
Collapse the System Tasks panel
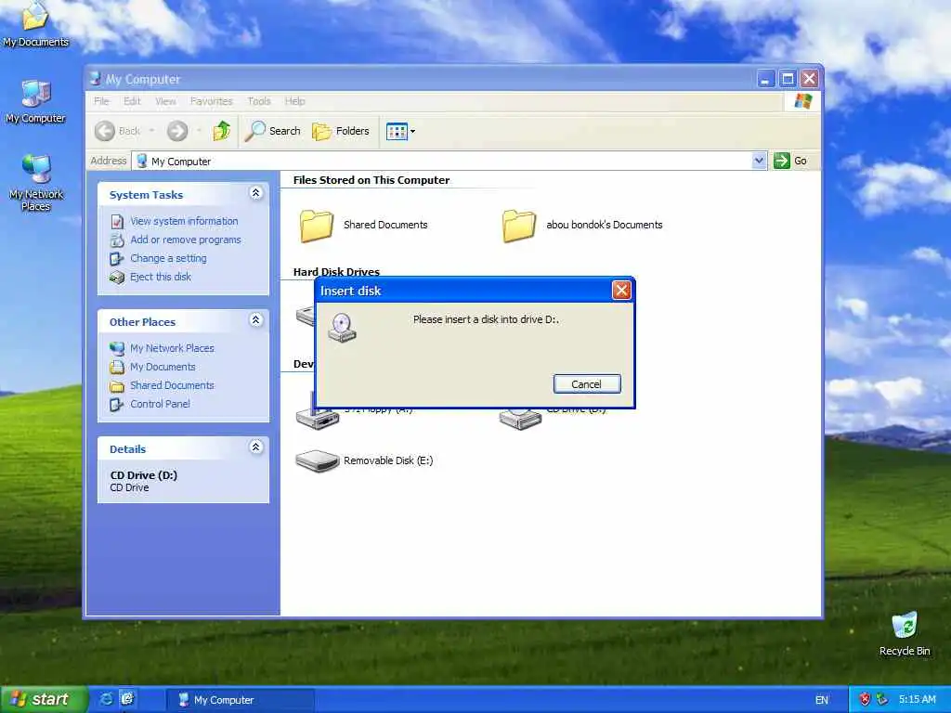pyautogui.click(x=256, y=193)
